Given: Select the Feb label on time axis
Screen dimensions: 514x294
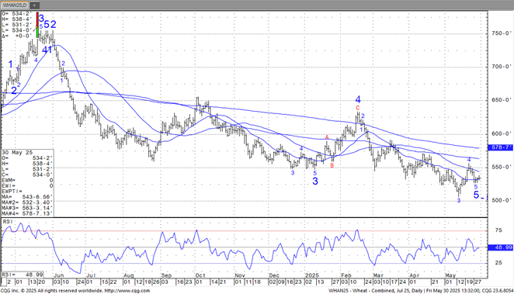Looking at the screenshot, I should tap(346, 275).
